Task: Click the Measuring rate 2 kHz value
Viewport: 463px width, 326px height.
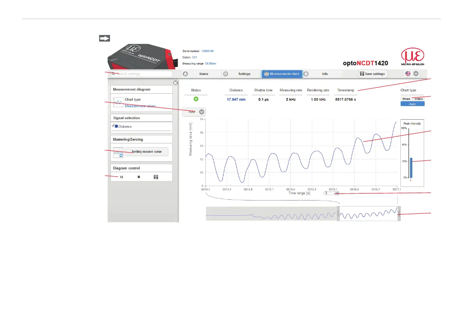Action: [x=290, y=99]
